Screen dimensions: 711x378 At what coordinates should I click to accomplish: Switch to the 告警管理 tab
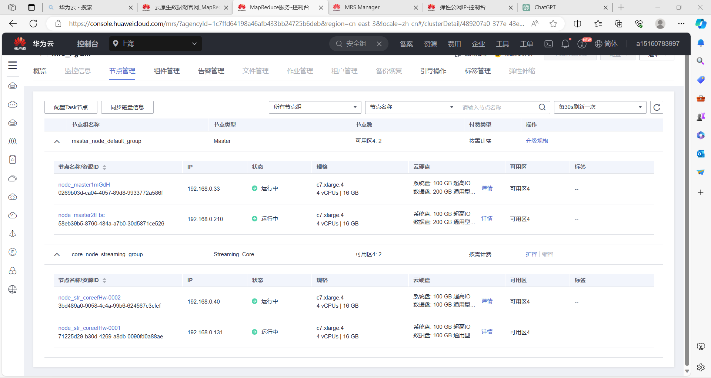211,71
